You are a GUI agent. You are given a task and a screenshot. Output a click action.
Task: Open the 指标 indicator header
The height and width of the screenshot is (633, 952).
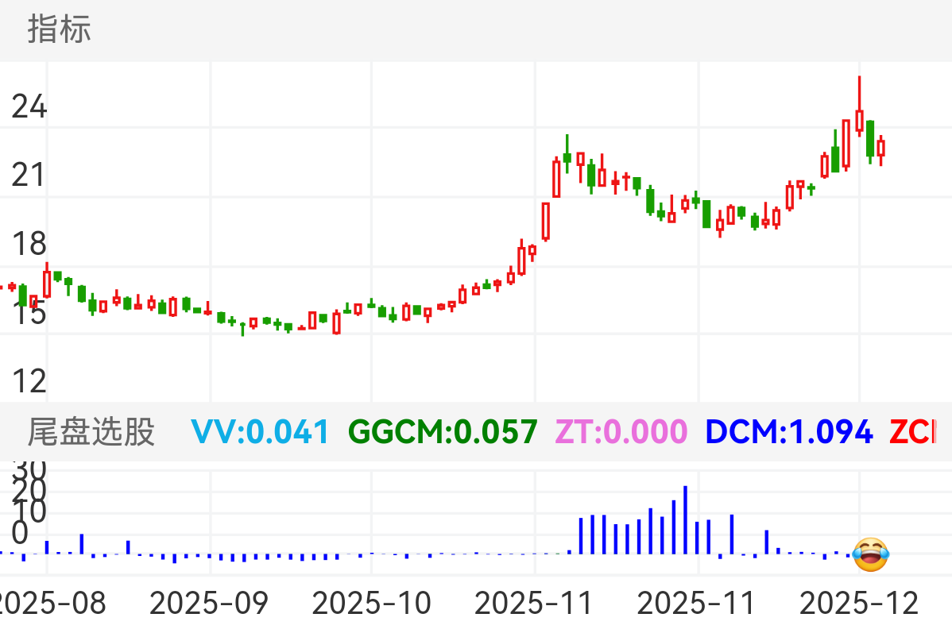pos(60,29)
